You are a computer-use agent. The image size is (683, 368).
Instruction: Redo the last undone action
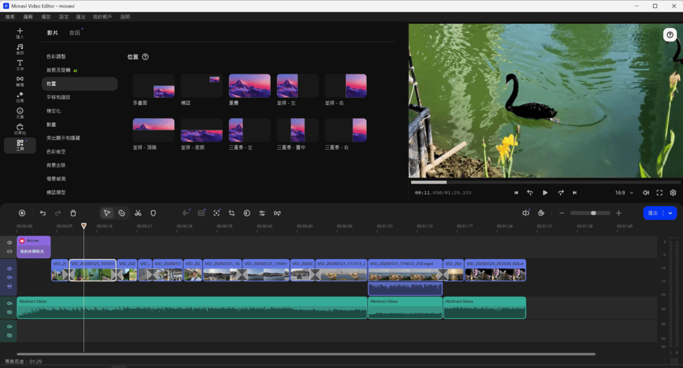[x=58, y=213]
